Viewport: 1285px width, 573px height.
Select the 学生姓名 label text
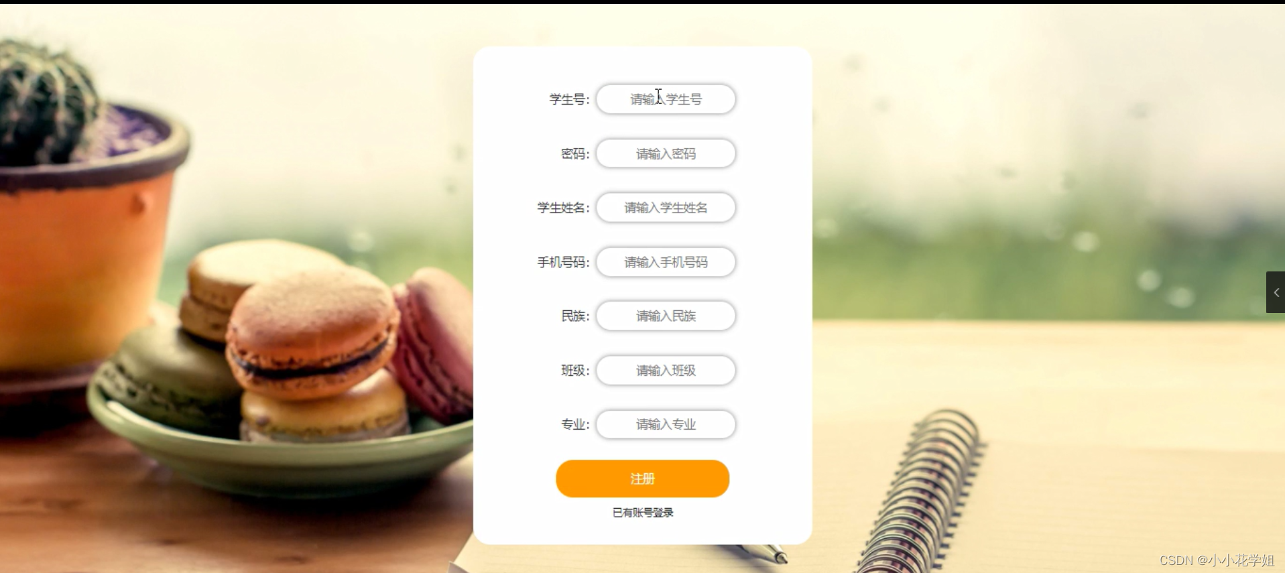[563, 208]
